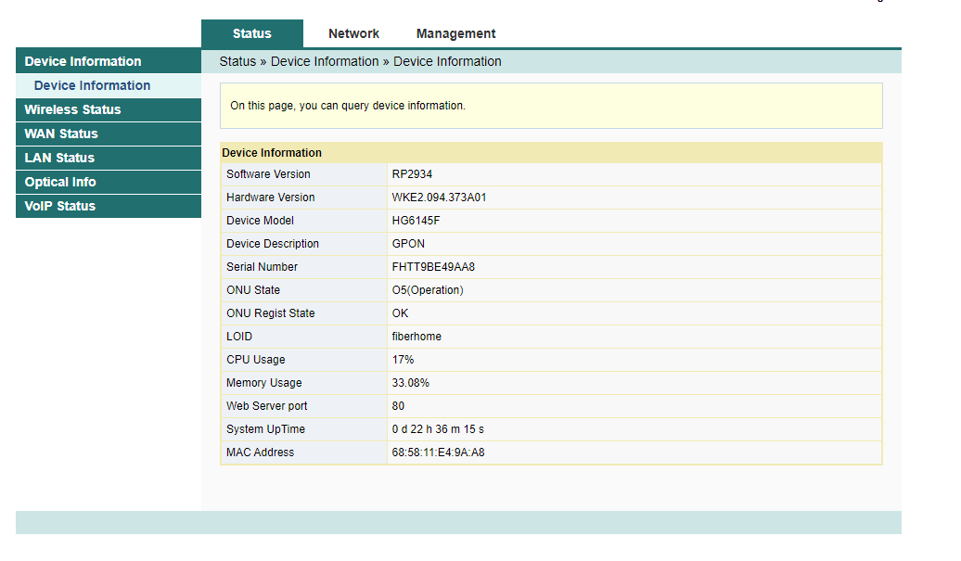
Task: Switch to the Network tab
Action: [353, 33]
